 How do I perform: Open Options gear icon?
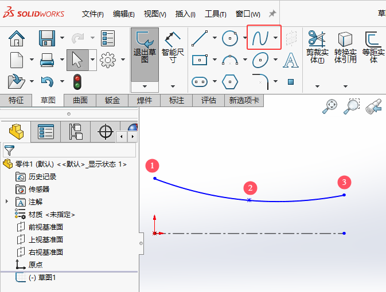108,60
